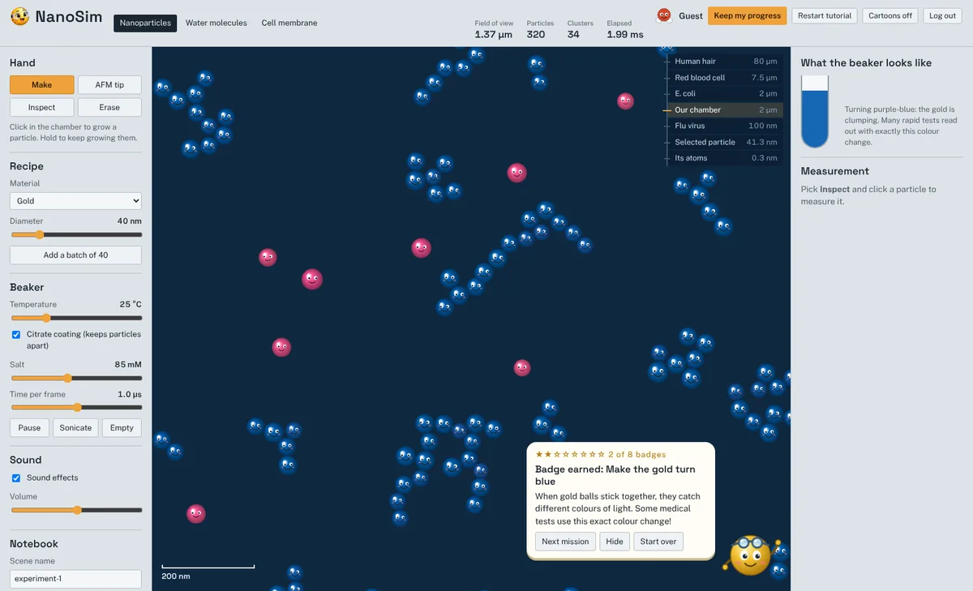
Task: Uncheck the Citrate coating checkbox
Action: 16,334
